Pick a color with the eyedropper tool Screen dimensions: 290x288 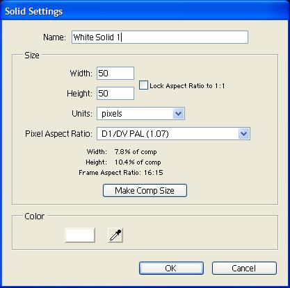(x=115, y=235)
